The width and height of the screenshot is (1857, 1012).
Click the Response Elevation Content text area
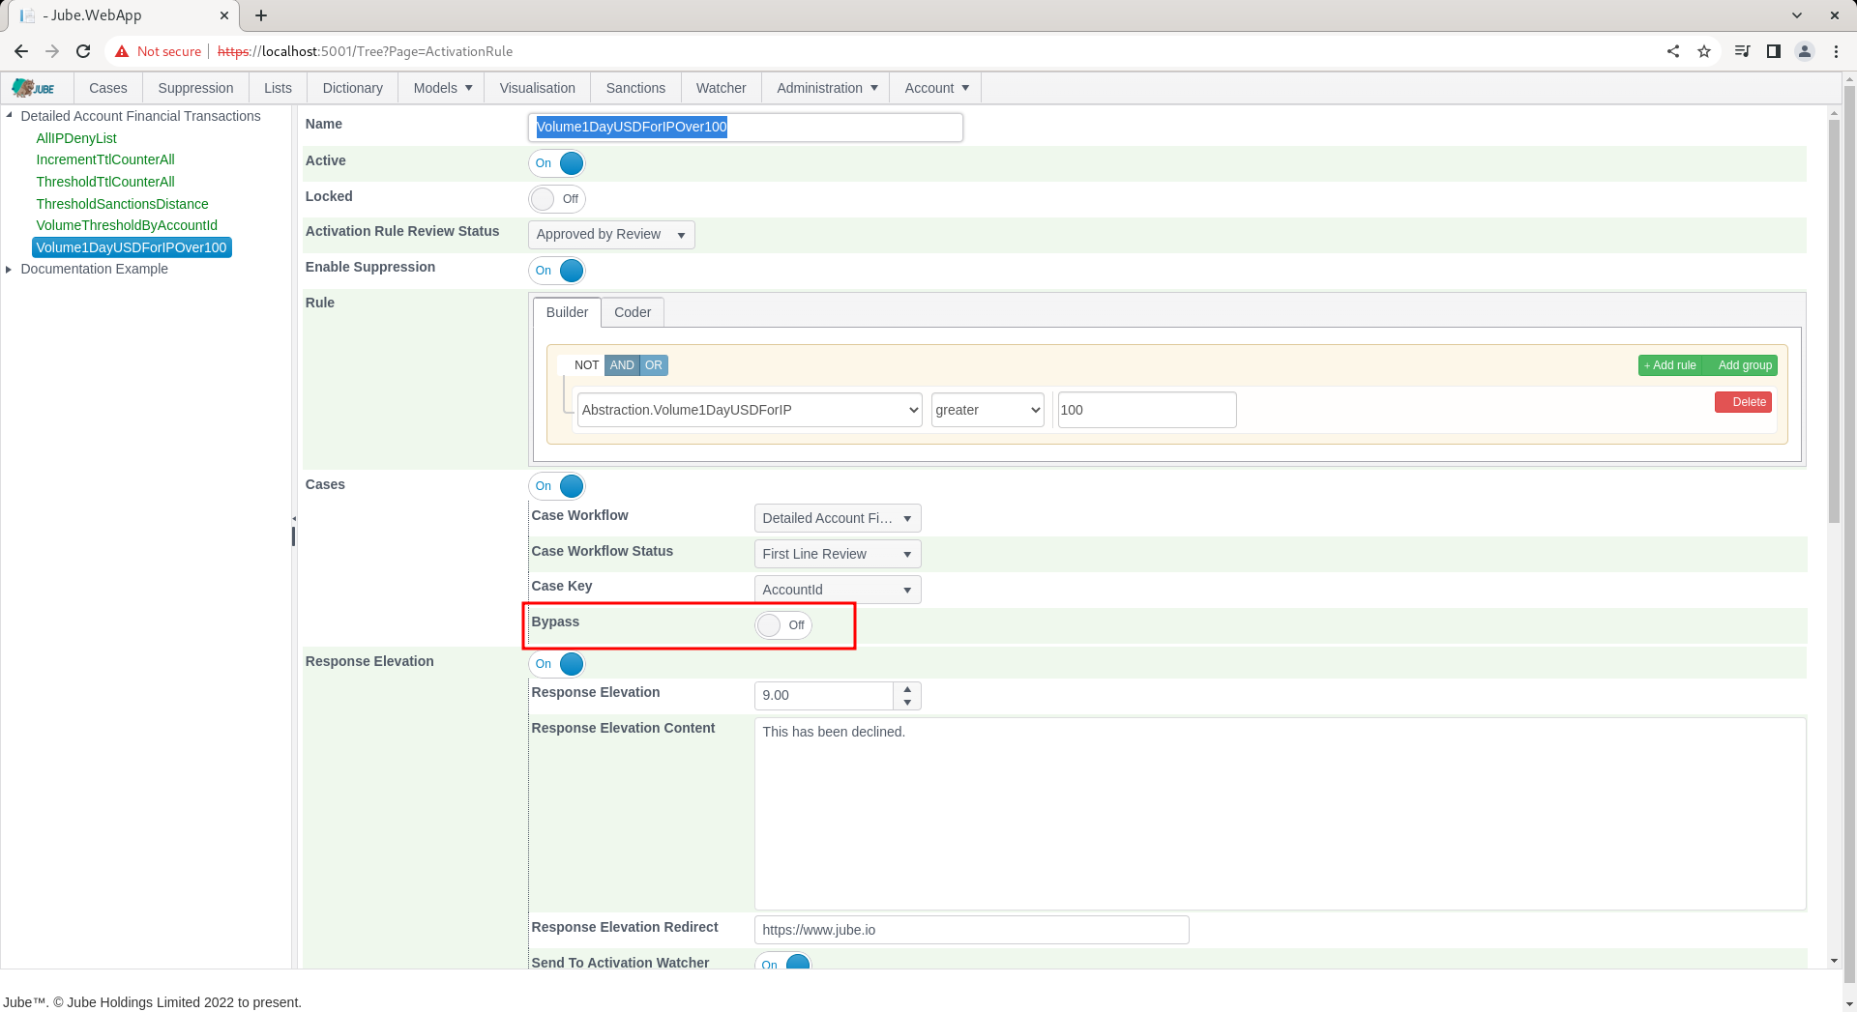tap(1280, 814)
